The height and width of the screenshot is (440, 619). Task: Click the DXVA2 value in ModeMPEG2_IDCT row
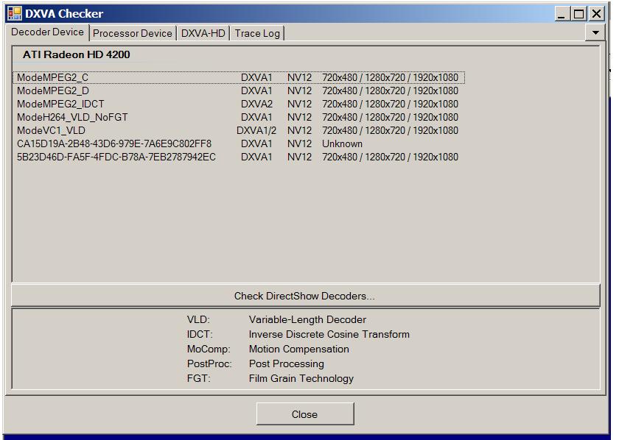pyautogui.click(x=256, y=104)
